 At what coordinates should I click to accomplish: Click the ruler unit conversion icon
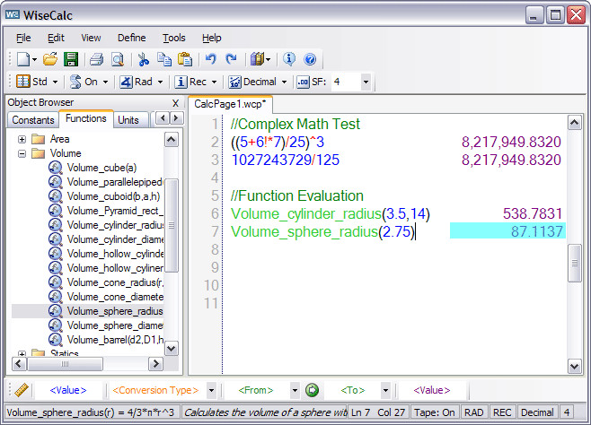click(x=22, y=390)
